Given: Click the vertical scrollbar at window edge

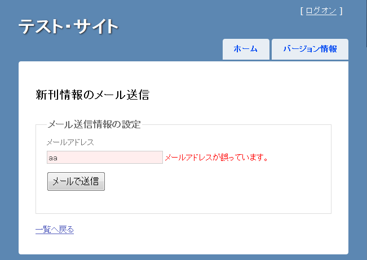Looking at the screenshot, I should pos(366,24).
